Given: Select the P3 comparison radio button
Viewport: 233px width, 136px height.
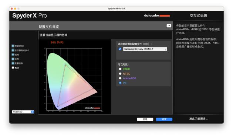Looking at the screenshot, I should pyautogui.click(x=120, y=83).
